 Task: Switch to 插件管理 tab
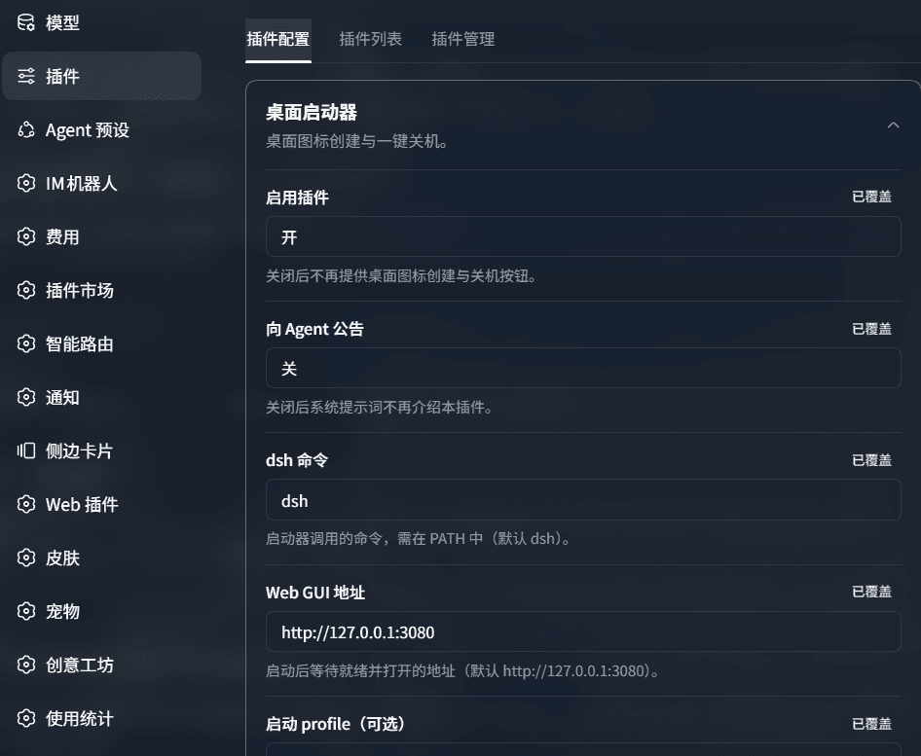pyautogui.click(x=462, y=39)
